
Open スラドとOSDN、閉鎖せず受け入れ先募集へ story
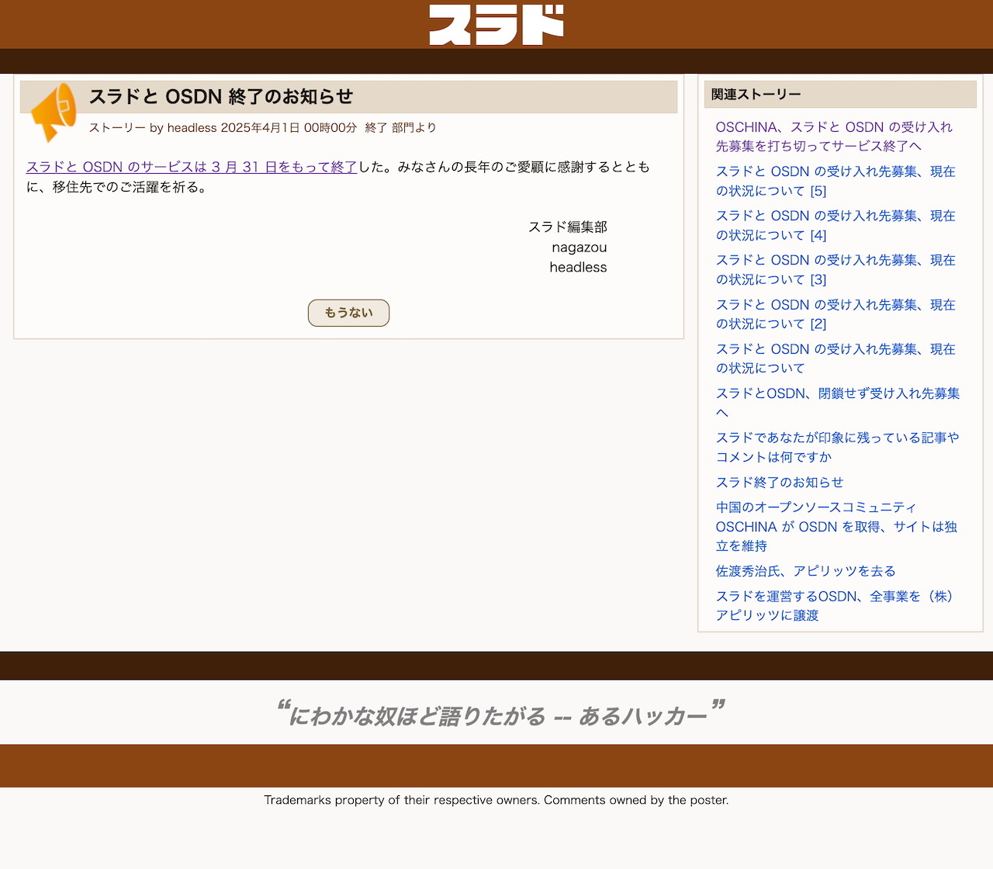[838, 403]
